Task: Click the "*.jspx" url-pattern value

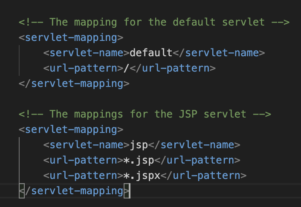Action: coord(145,175)
